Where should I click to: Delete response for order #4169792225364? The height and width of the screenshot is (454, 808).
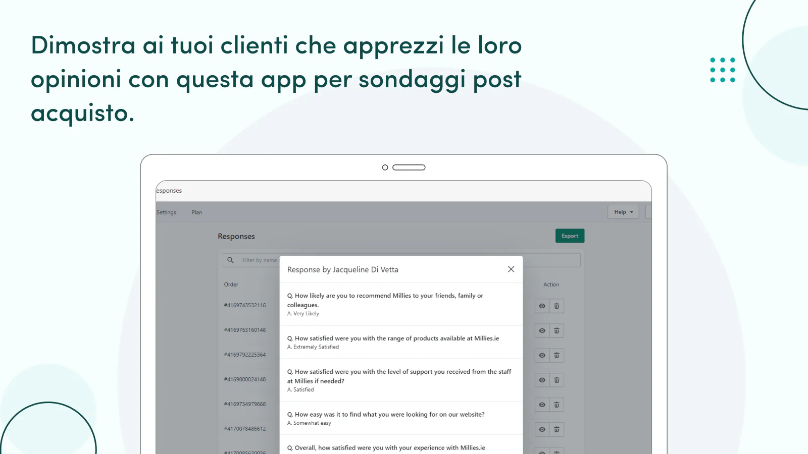coord(557,356)
